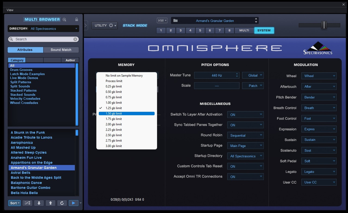Image resolution: width=348 pixels, height=213 pixels.
Task: Open the Scale Patch dropdown
Action: pyautogui.click(x=253, y=86)
